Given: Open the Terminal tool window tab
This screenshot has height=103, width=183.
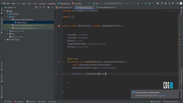Looking at the screenshot, I should click(31, 102).
